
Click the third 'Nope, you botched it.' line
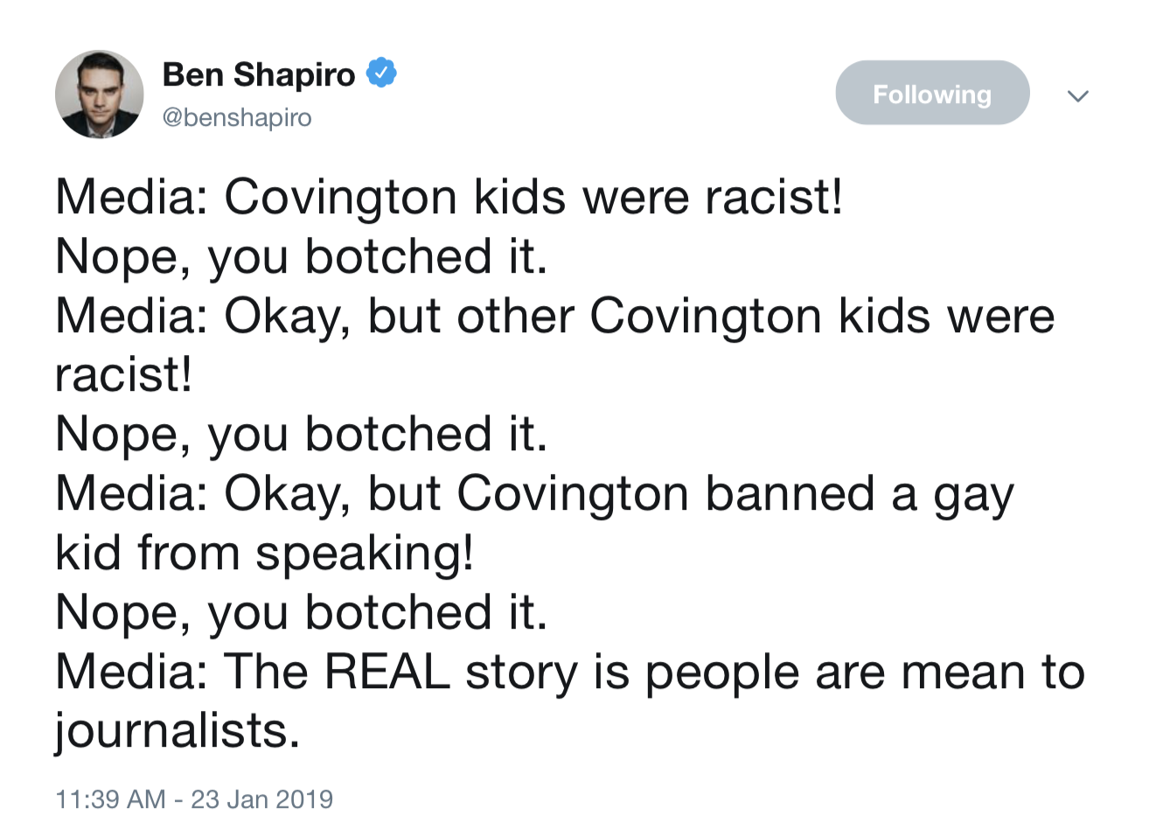tap(302, 612)
